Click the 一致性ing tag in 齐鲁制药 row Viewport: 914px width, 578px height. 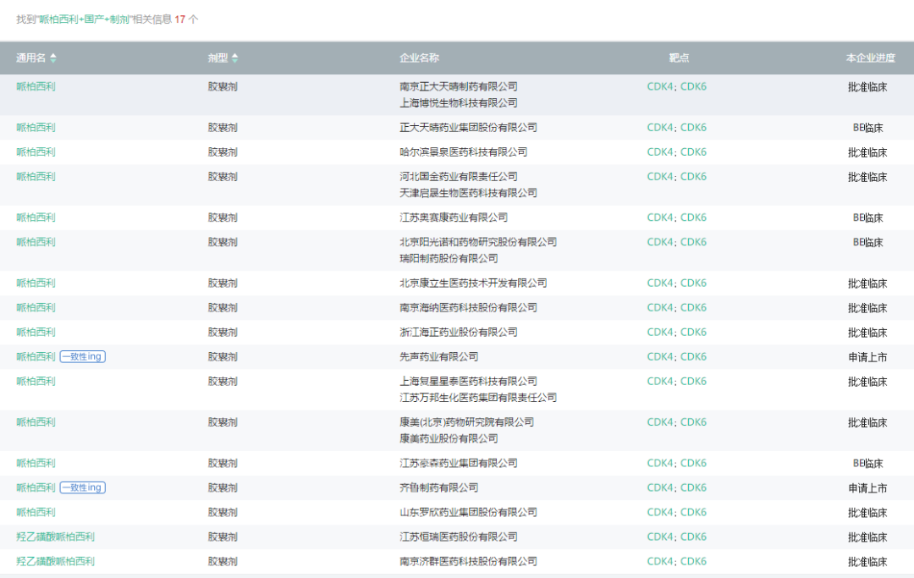[x=82, y=487]
